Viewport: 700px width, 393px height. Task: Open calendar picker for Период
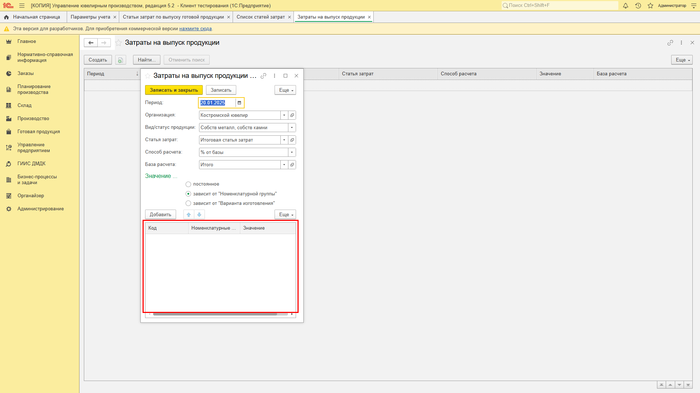tap(240, 103)
